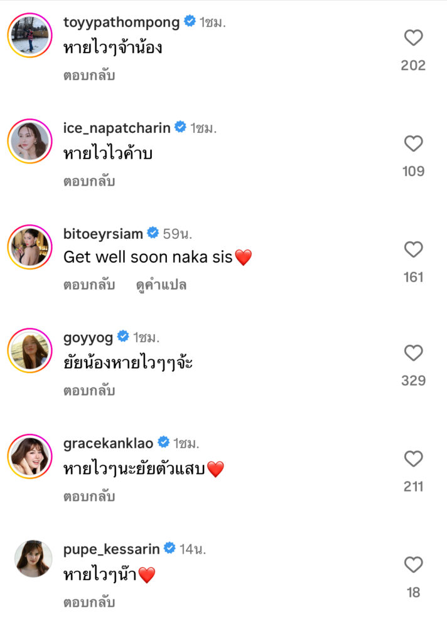
Task: Open pupe_kessarin's profile avatar
Action: 30,558
